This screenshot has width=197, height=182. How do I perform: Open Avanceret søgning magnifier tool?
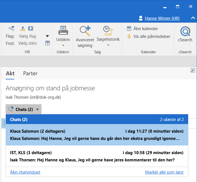click(x=85, y=31)
